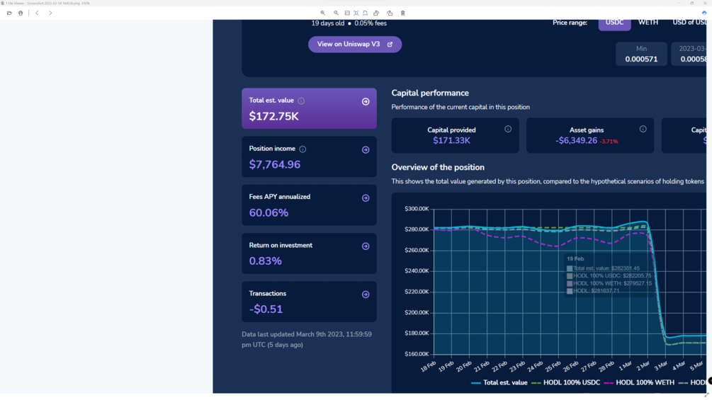Toggle the HODL 100% USDC legend series
The height and width of the screenshot is (400, 712).
[566, 383]
